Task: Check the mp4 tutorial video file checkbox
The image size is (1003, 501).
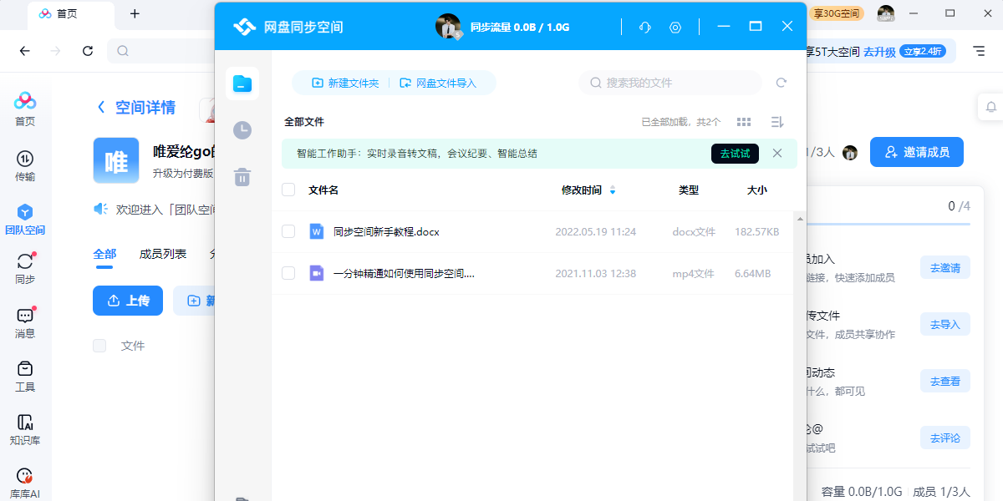Action: (288, 273)
